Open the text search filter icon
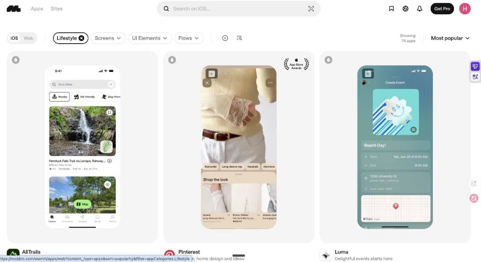 [239, 38]
